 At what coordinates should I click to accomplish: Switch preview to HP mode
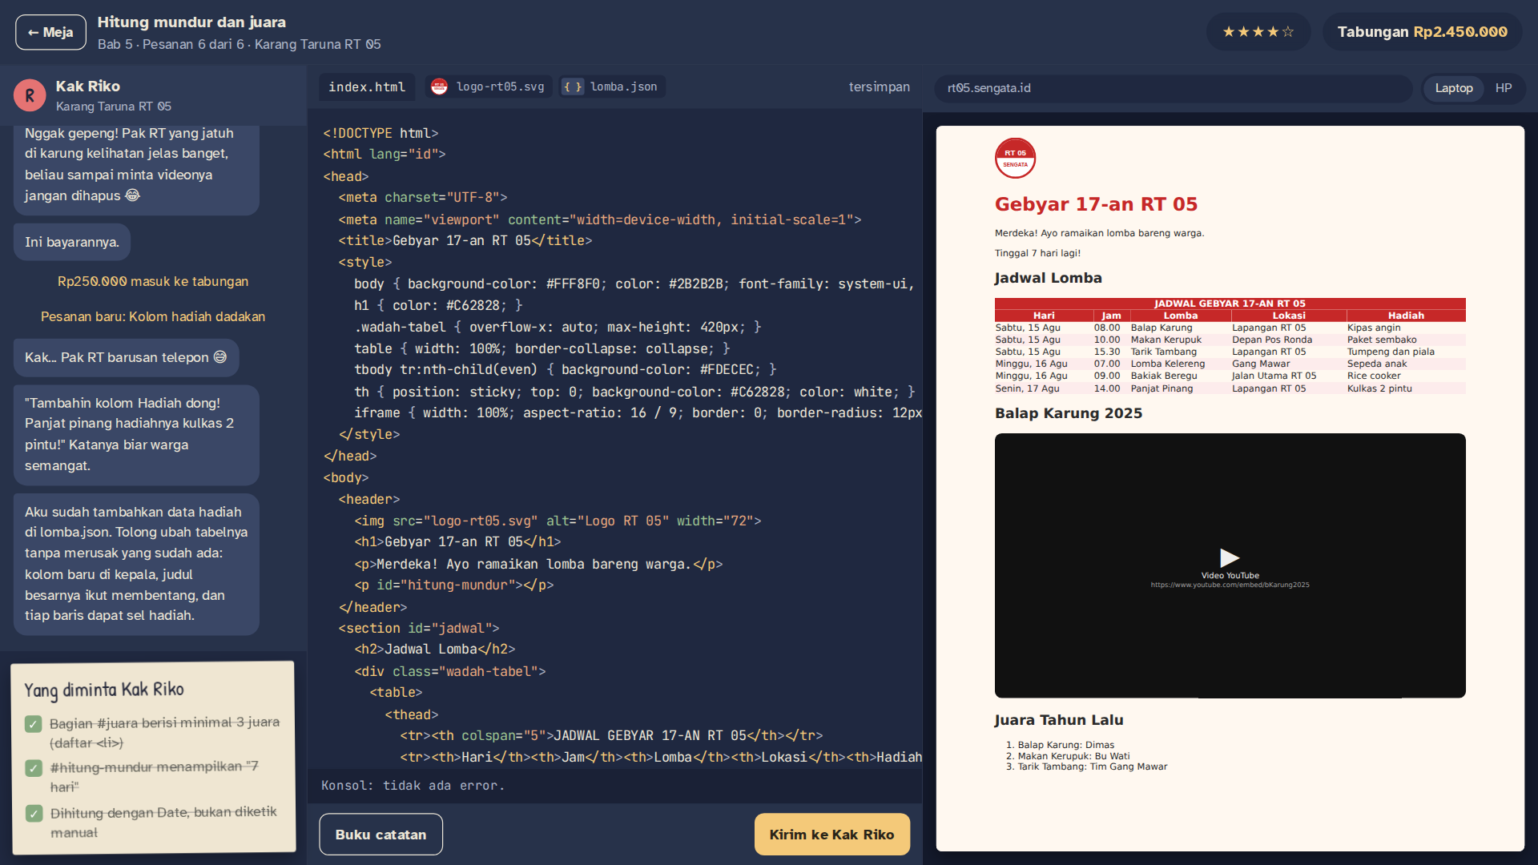coord(1503,88)
